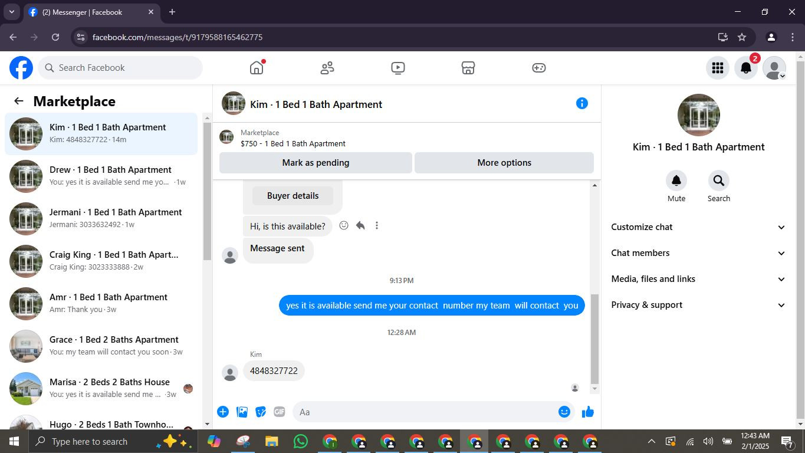
Task: Open the $750 - 1 Bed 1 Bath Apartment listing
Action: [293, 143]
